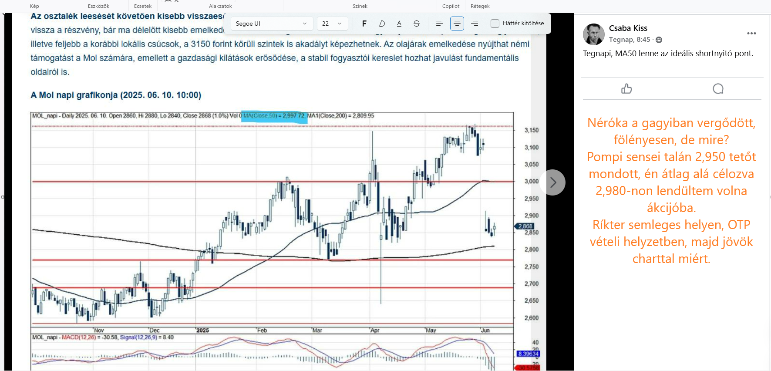The height and width of the screenshot is (371, 771).
Task: Align text to the left
Action: click(439, 24)
